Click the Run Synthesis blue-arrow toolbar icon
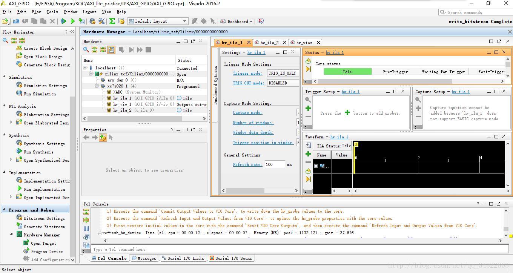Screen dimensions: 513x273 tap(63, 21)
